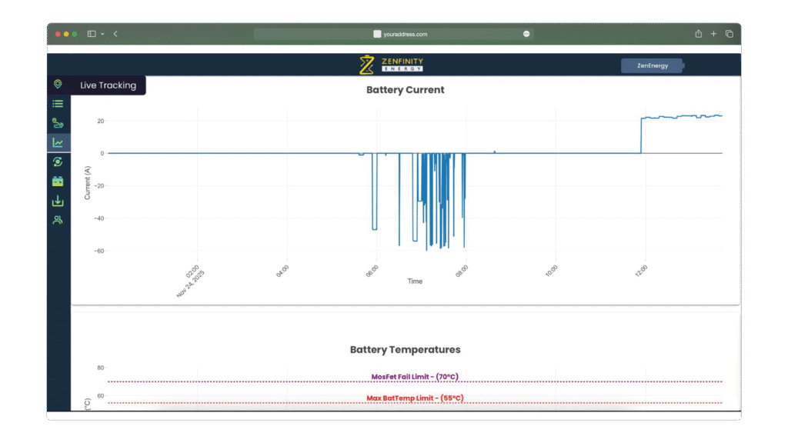Open Live Tracking via the location pin icon

[58, 85]
